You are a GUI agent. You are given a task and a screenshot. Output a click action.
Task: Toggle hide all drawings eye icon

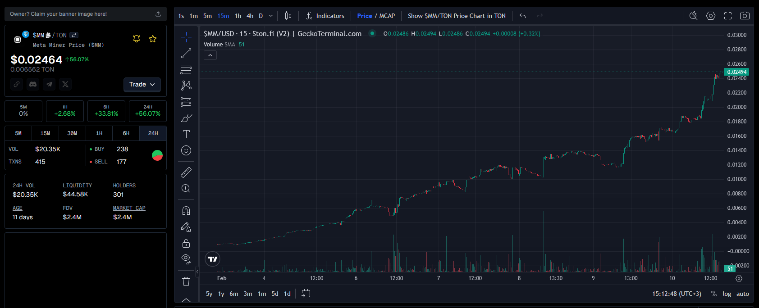pyautogui.click(x=186, y=259)
